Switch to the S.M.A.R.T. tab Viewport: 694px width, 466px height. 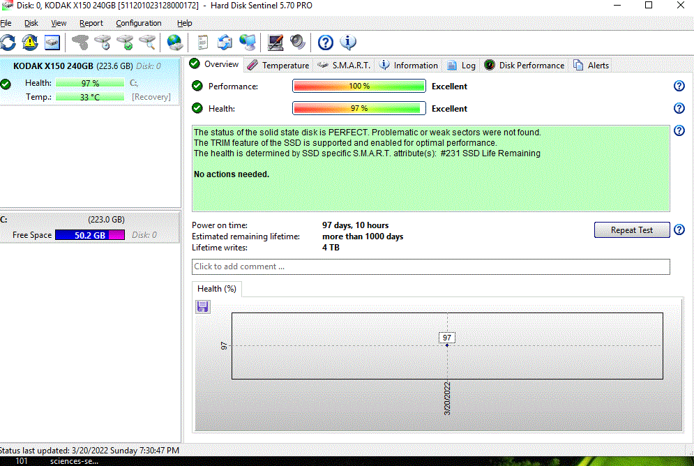pos(344,65)
